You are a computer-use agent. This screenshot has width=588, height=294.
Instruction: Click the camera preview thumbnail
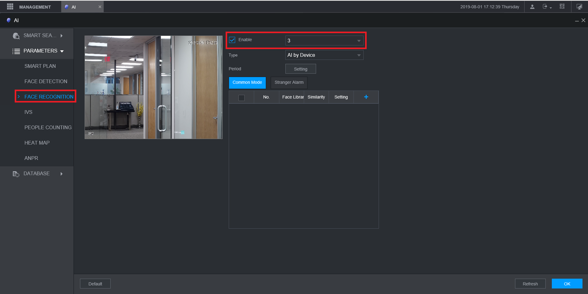(154, 87)
